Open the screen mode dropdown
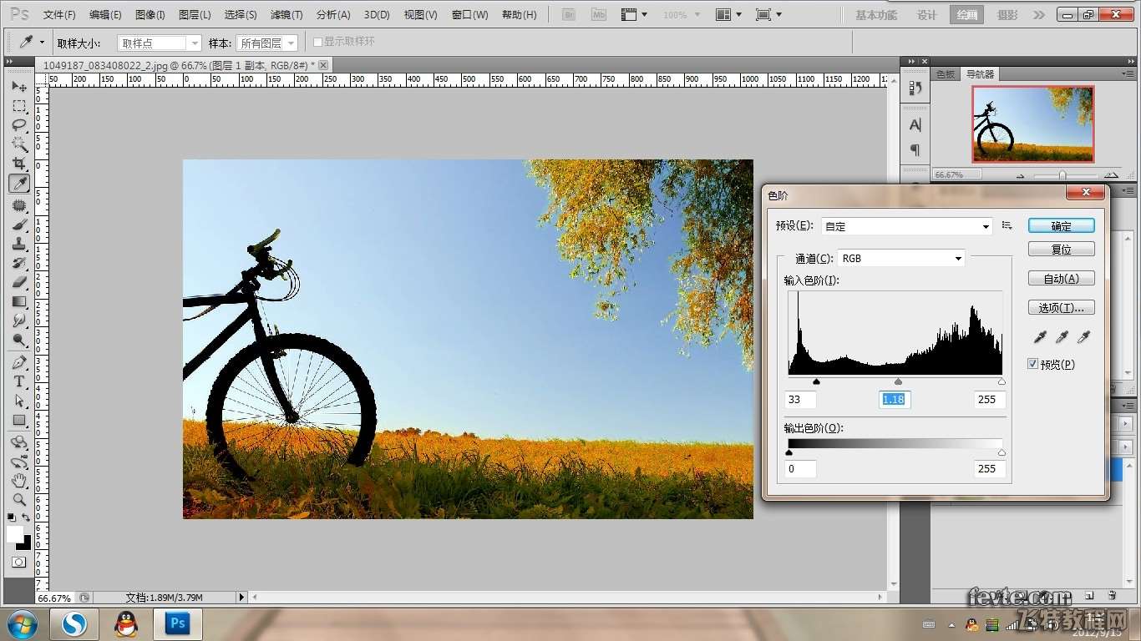The height and width of the screenshot is (641, 1141). click(x=768, y=15)
